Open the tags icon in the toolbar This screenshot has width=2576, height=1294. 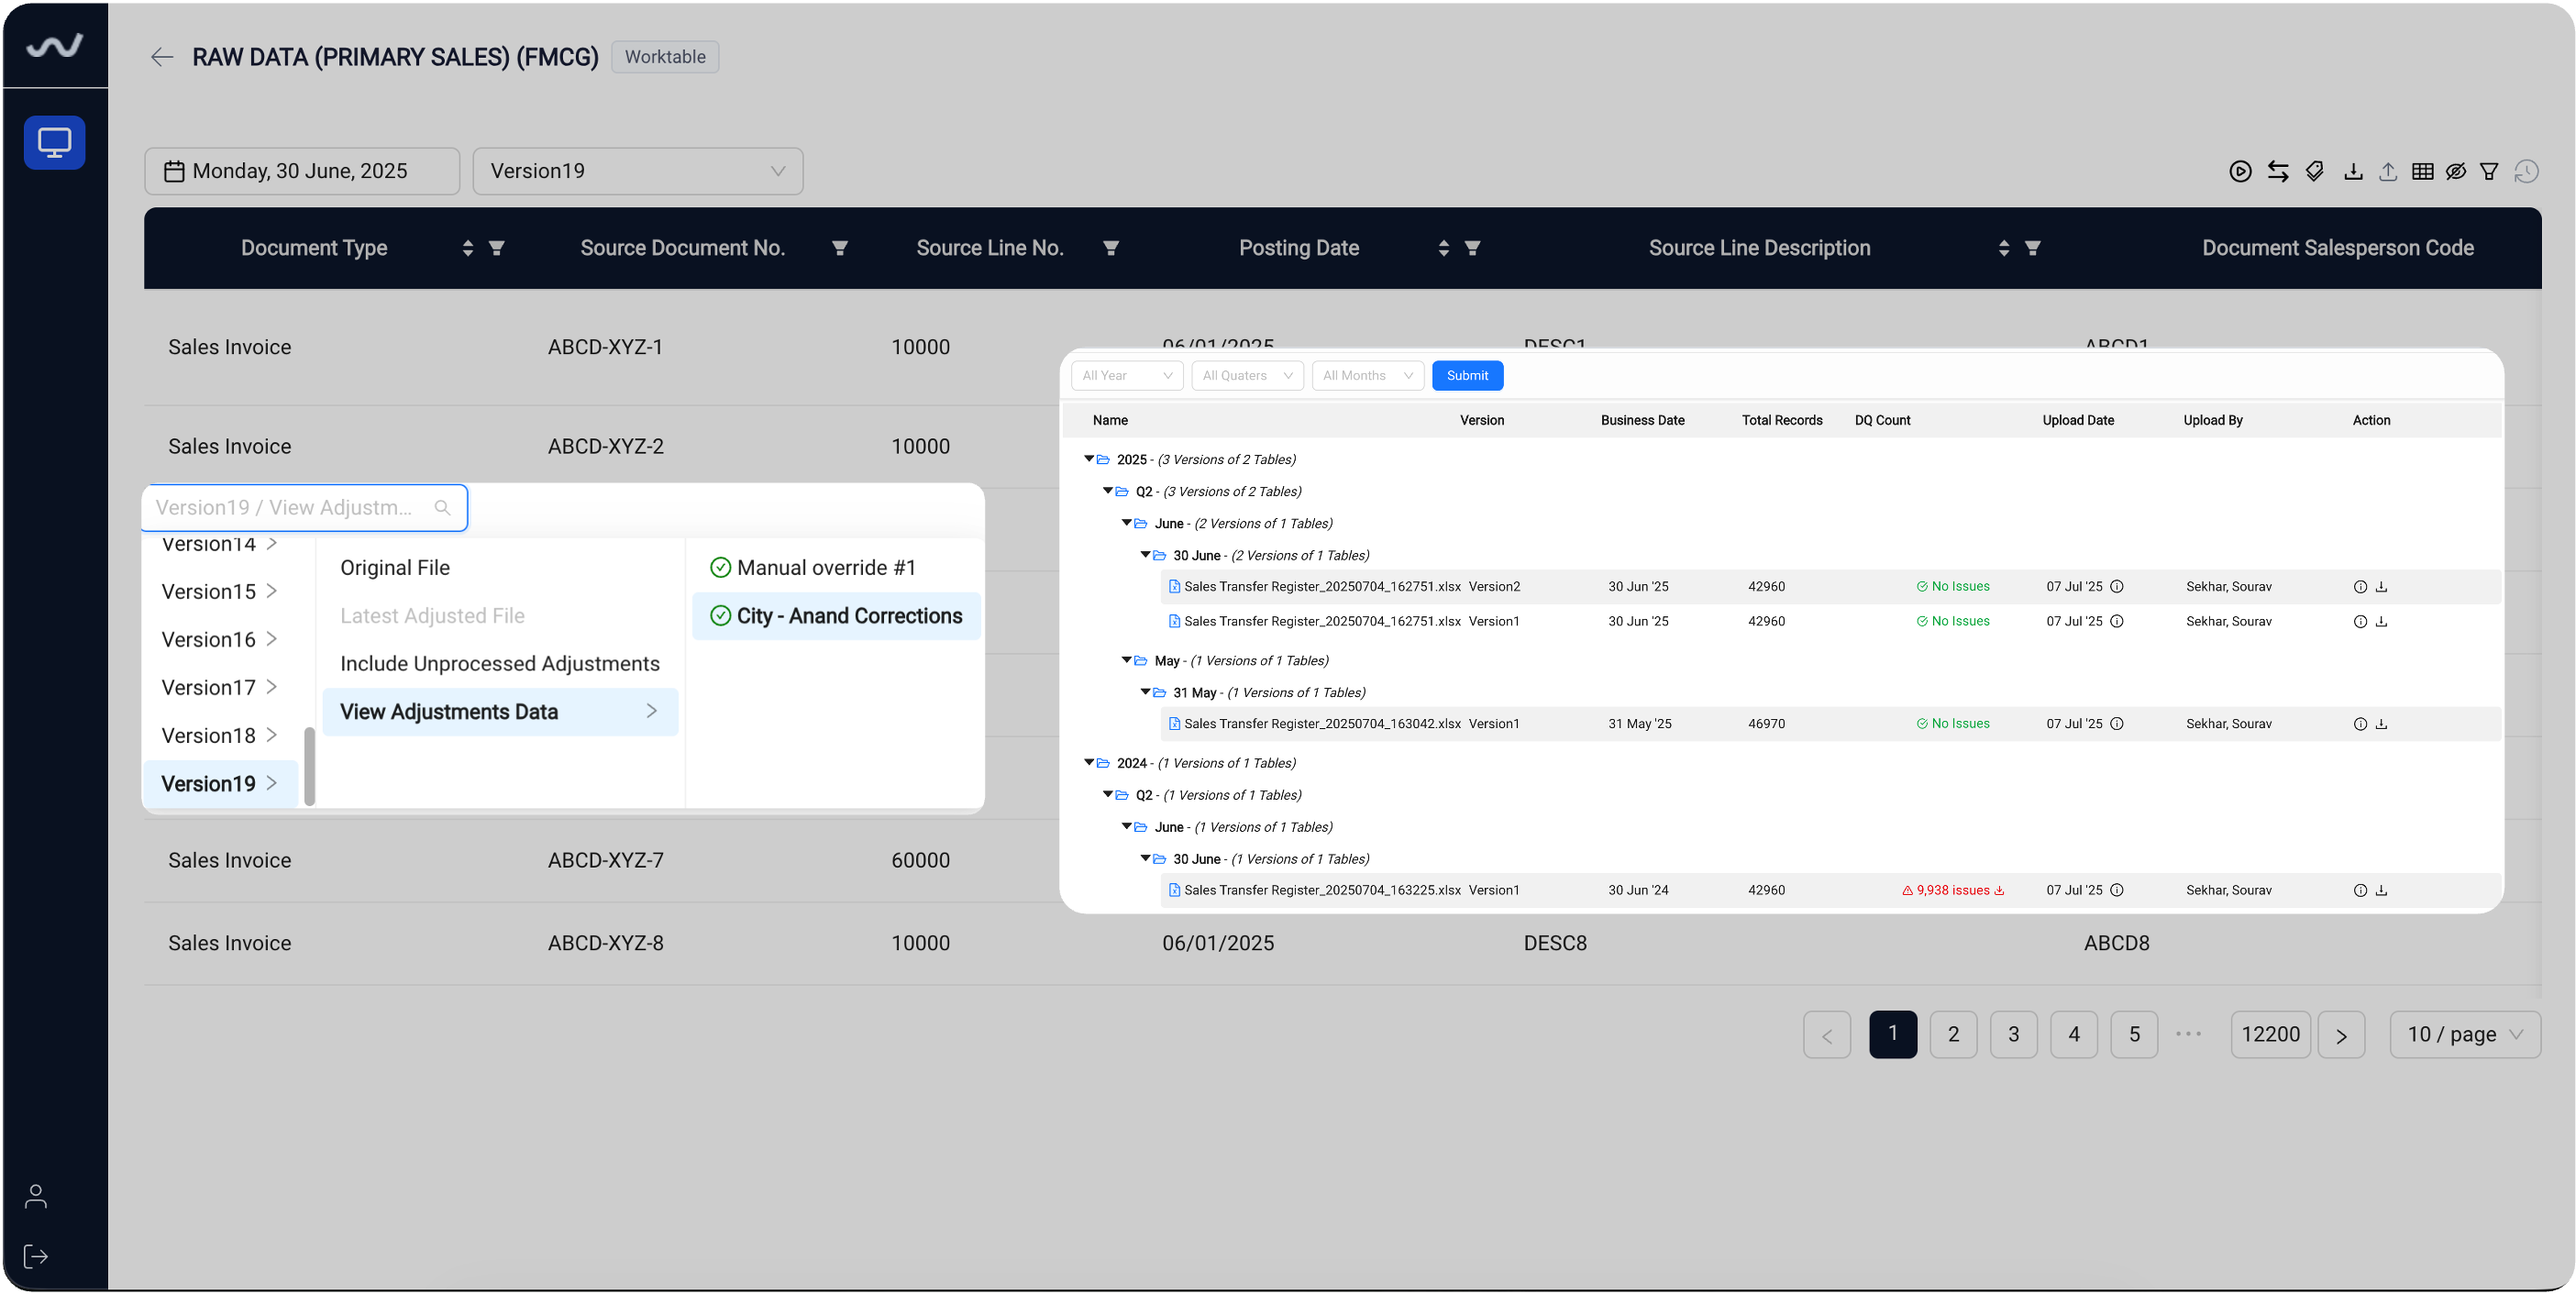2315,171
